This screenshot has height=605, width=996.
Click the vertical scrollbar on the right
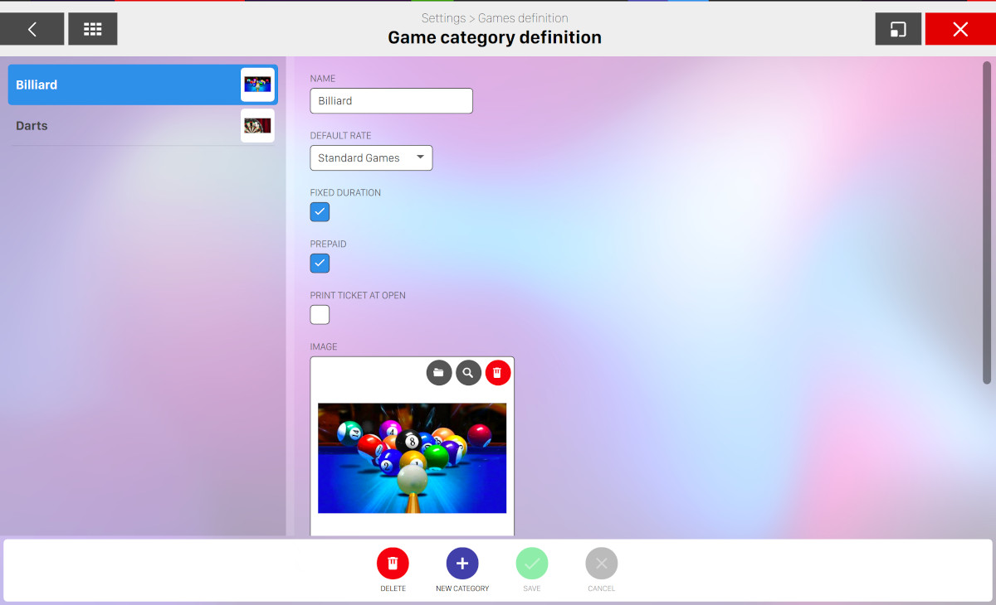pos(987,222)
